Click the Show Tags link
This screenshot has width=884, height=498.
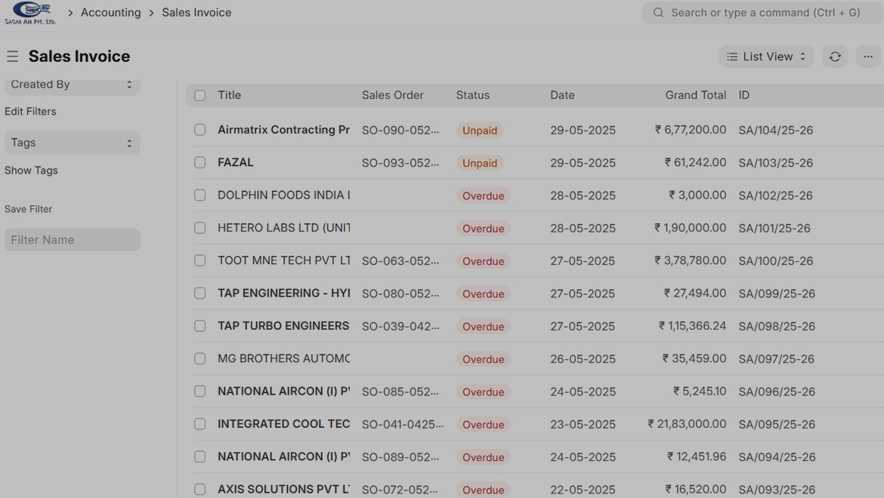click(x=31, y=171)
